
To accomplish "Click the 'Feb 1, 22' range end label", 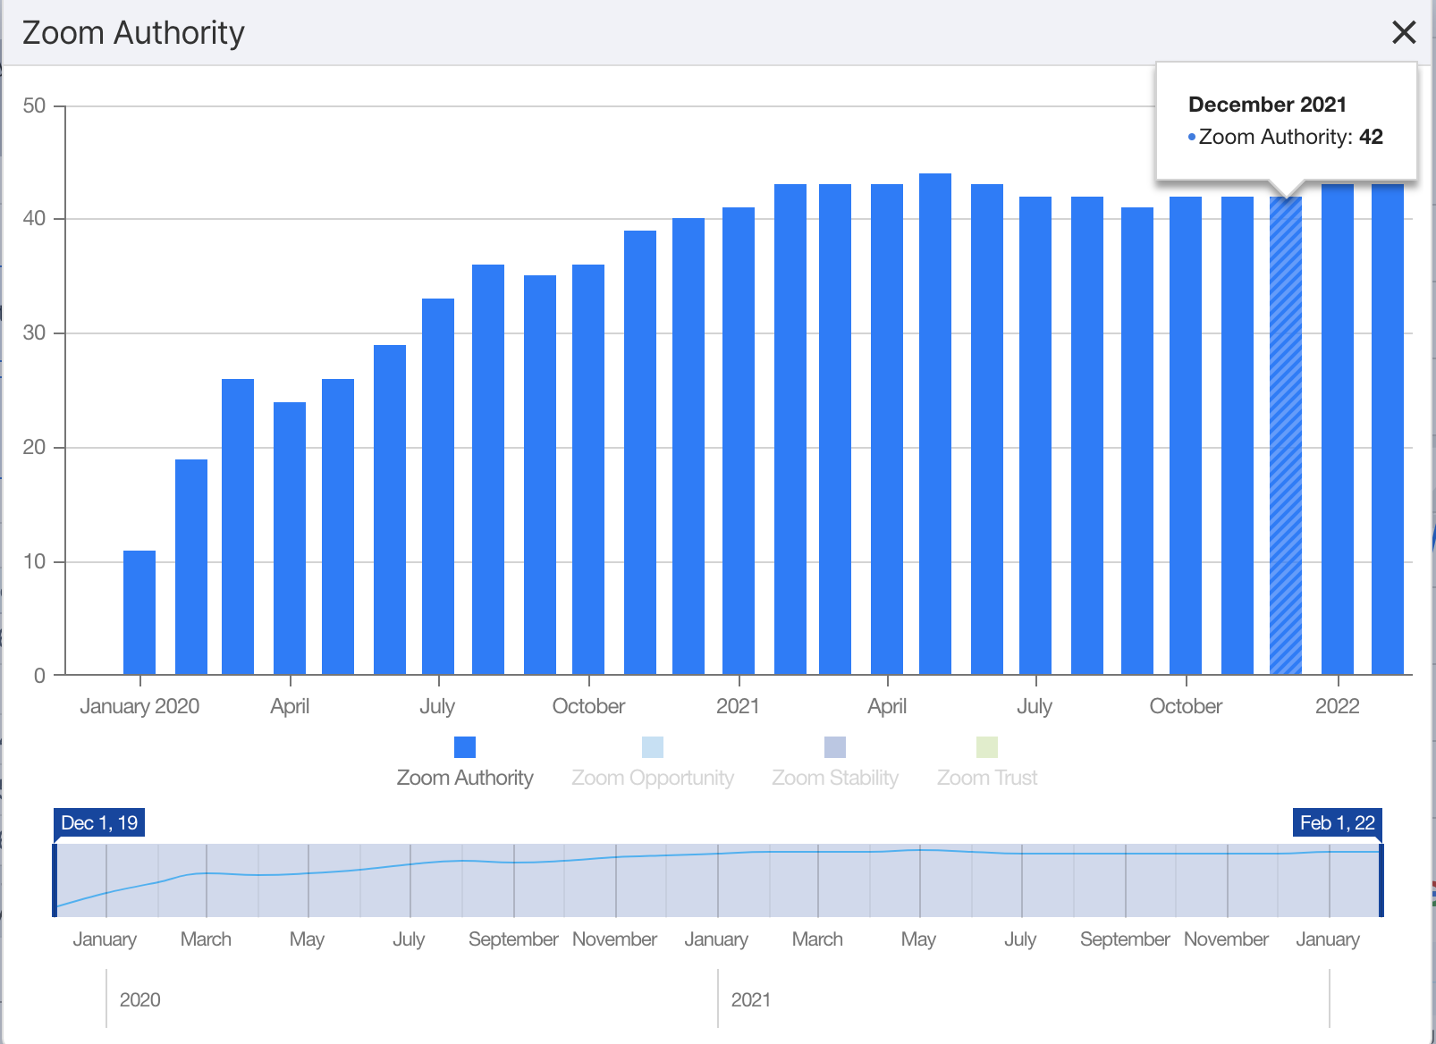I will (x=1338, y=822).
